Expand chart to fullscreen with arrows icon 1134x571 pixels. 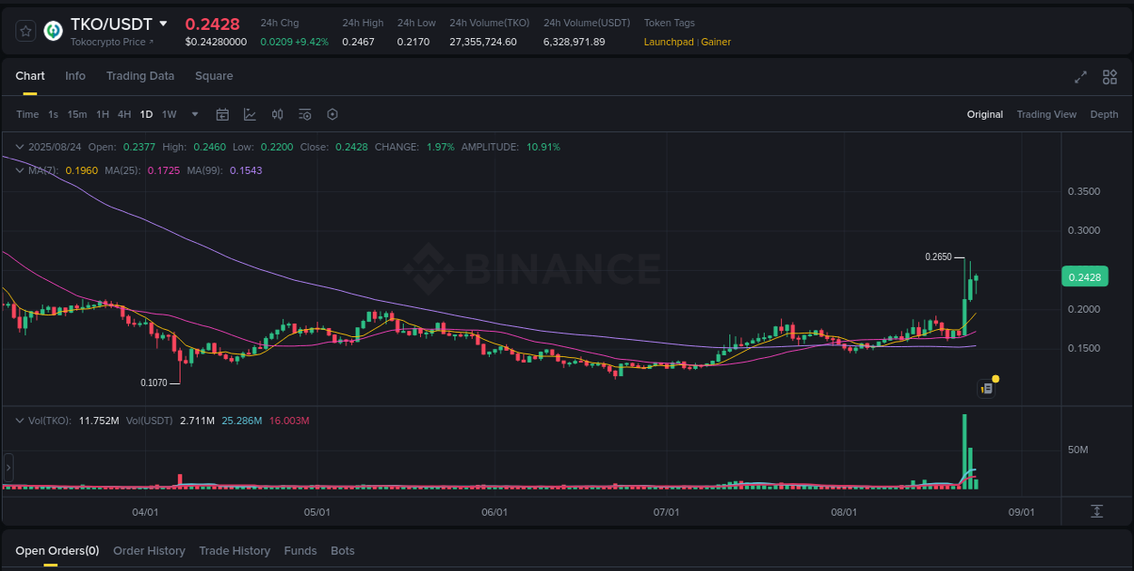click(x=1080, y=77)
